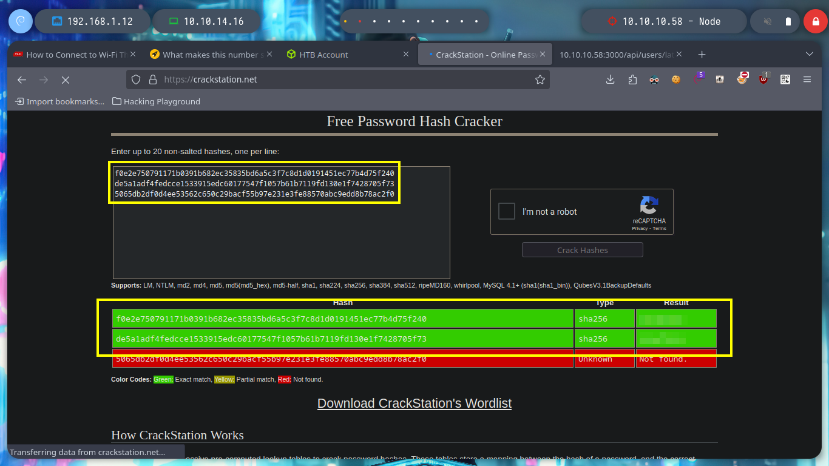Open the QR code extension
This screenshot has height=466, width=829.
tap(785, 79)
